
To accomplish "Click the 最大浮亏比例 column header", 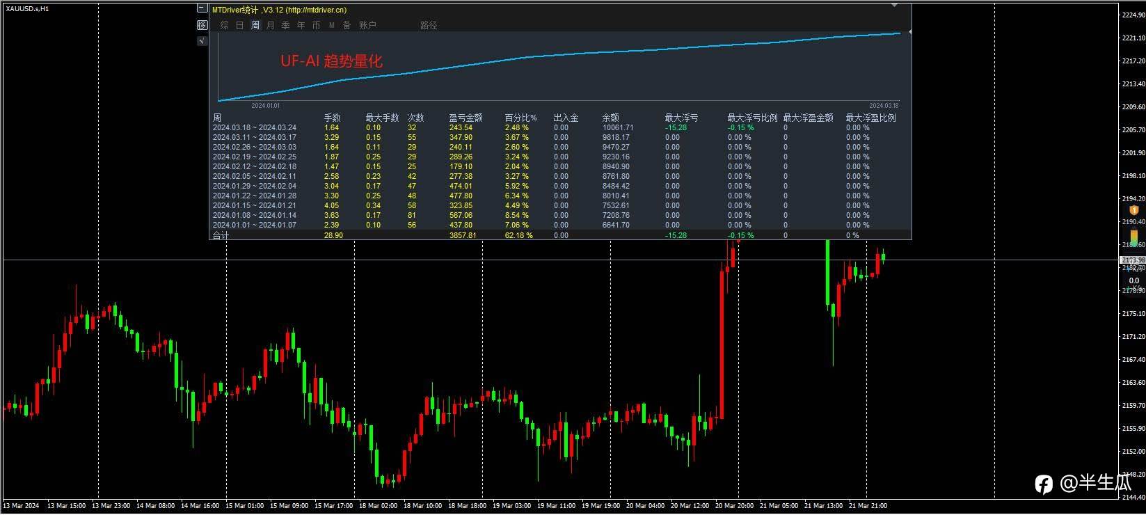I will click(x=752, y=118).
